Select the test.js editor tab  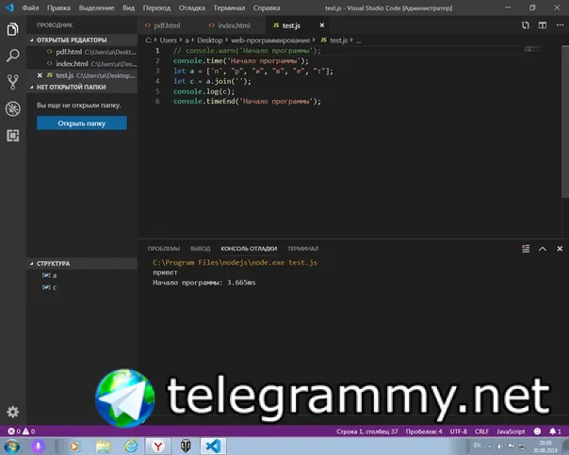[291, 25]
